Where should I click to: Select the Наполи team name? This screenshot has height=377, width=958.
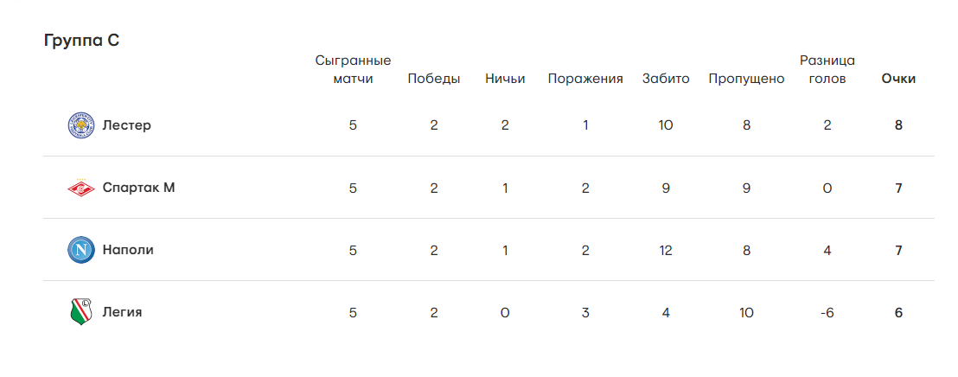[x=128, y=250]
